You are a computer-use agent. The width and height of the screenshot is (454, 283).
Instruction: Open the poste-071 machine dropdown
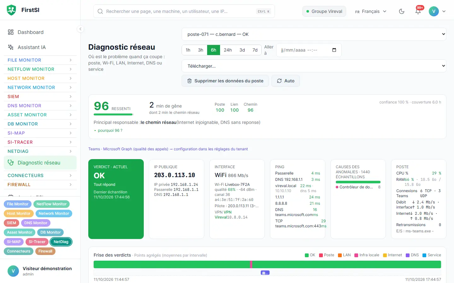click(x=314, y=34)
